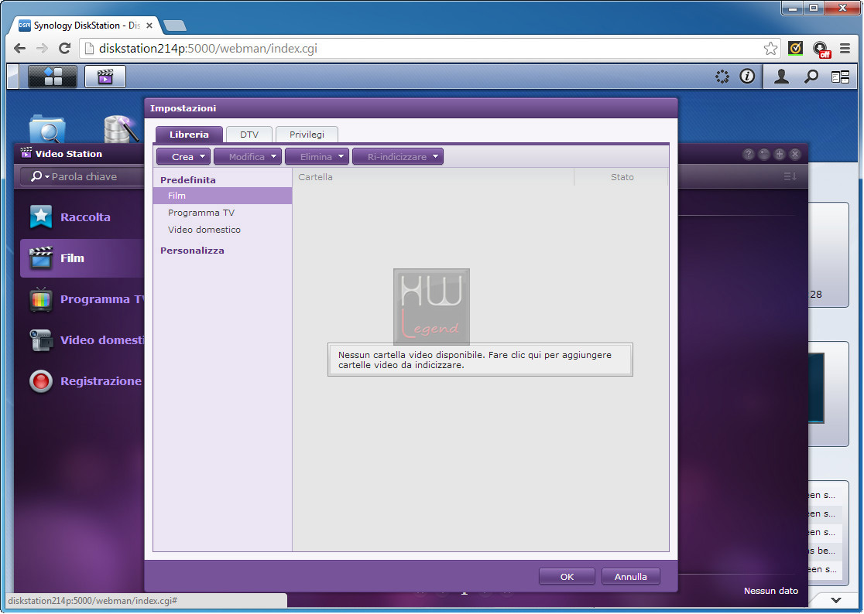864x614 pixels.
Task: Select the Synology DiskStation browser tab
Action: pos(87,26)
